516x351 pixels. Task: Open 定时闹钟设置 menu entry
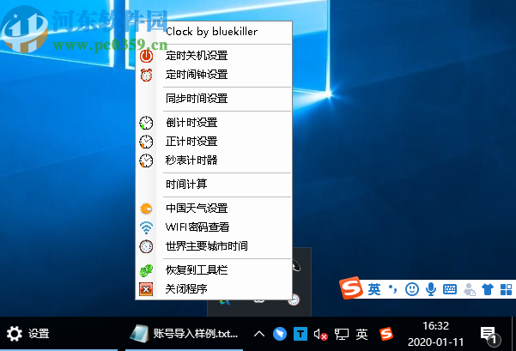click(214, 75)
